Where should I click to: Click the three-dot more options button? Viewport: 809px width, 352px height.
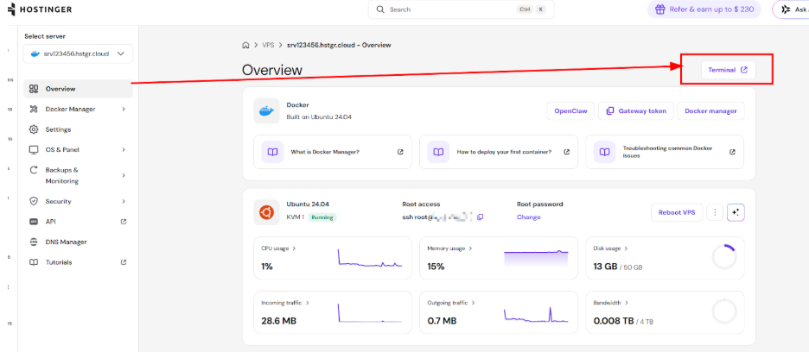coord(715,212)
